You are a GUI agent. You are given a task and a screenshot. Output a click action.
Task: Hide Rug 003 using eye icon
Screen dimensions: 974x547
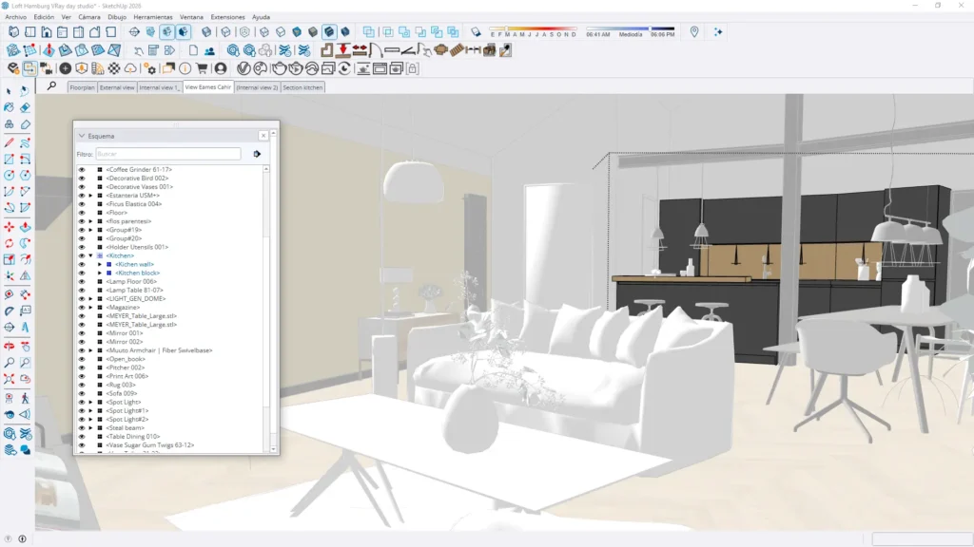(x=82, y=385)
